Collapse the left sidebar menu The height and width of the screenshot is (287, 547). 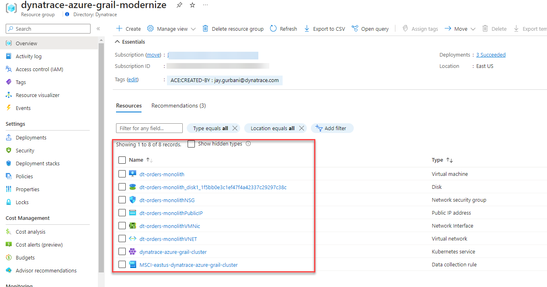point(98,29)
